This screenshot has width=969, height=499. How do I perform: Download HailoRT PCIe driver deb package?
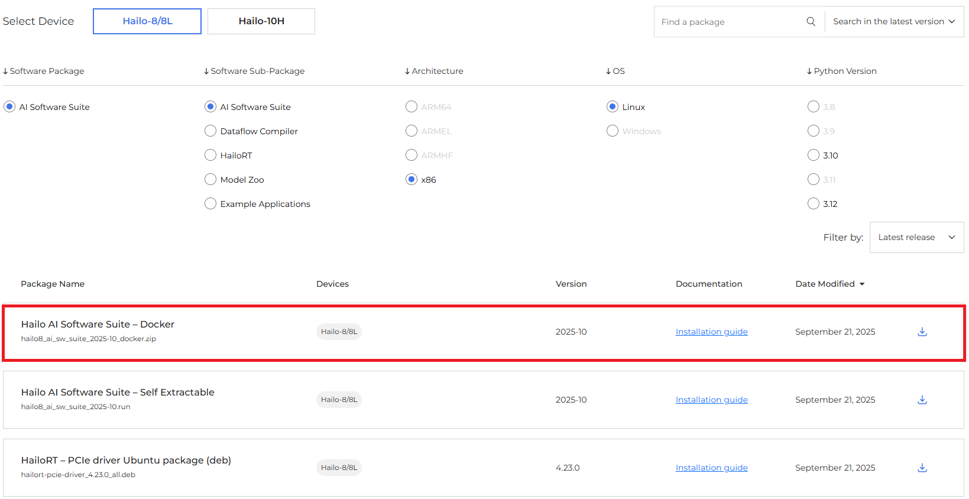pyautogui.click(x=922, y=468)
